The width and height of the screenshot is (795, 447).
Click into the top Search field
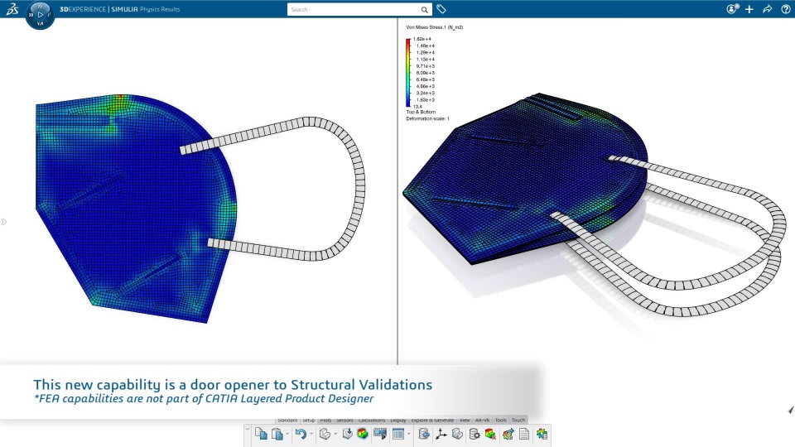(354, 9)
